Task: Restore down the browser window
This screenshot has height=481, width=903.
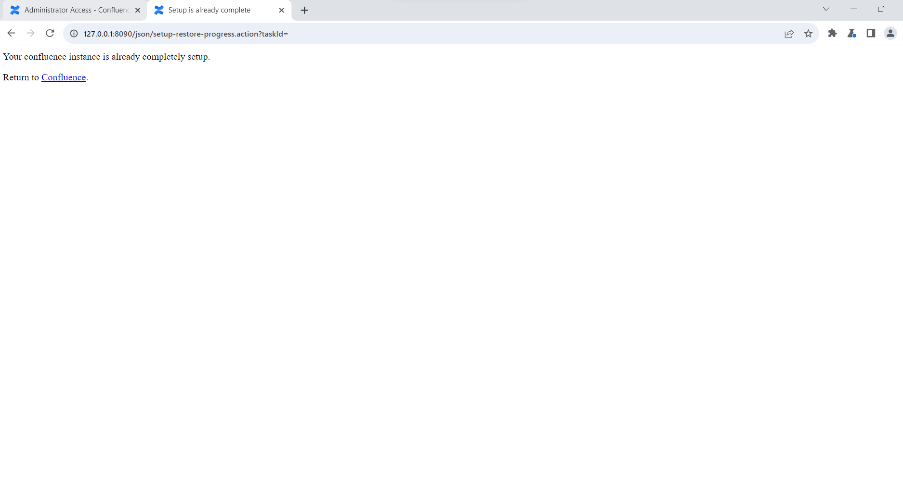Action: [881, 9]
